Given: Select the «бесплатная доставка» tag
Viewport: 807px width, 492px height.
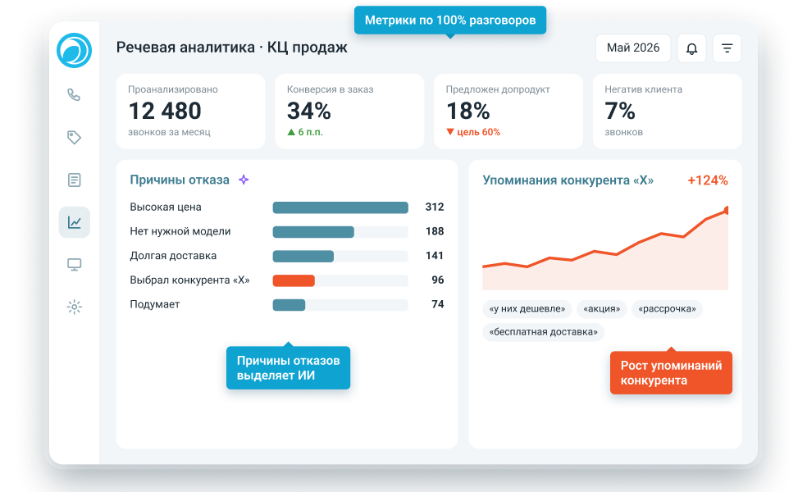Looking at the screenshot, I should [x=544, y=332].
